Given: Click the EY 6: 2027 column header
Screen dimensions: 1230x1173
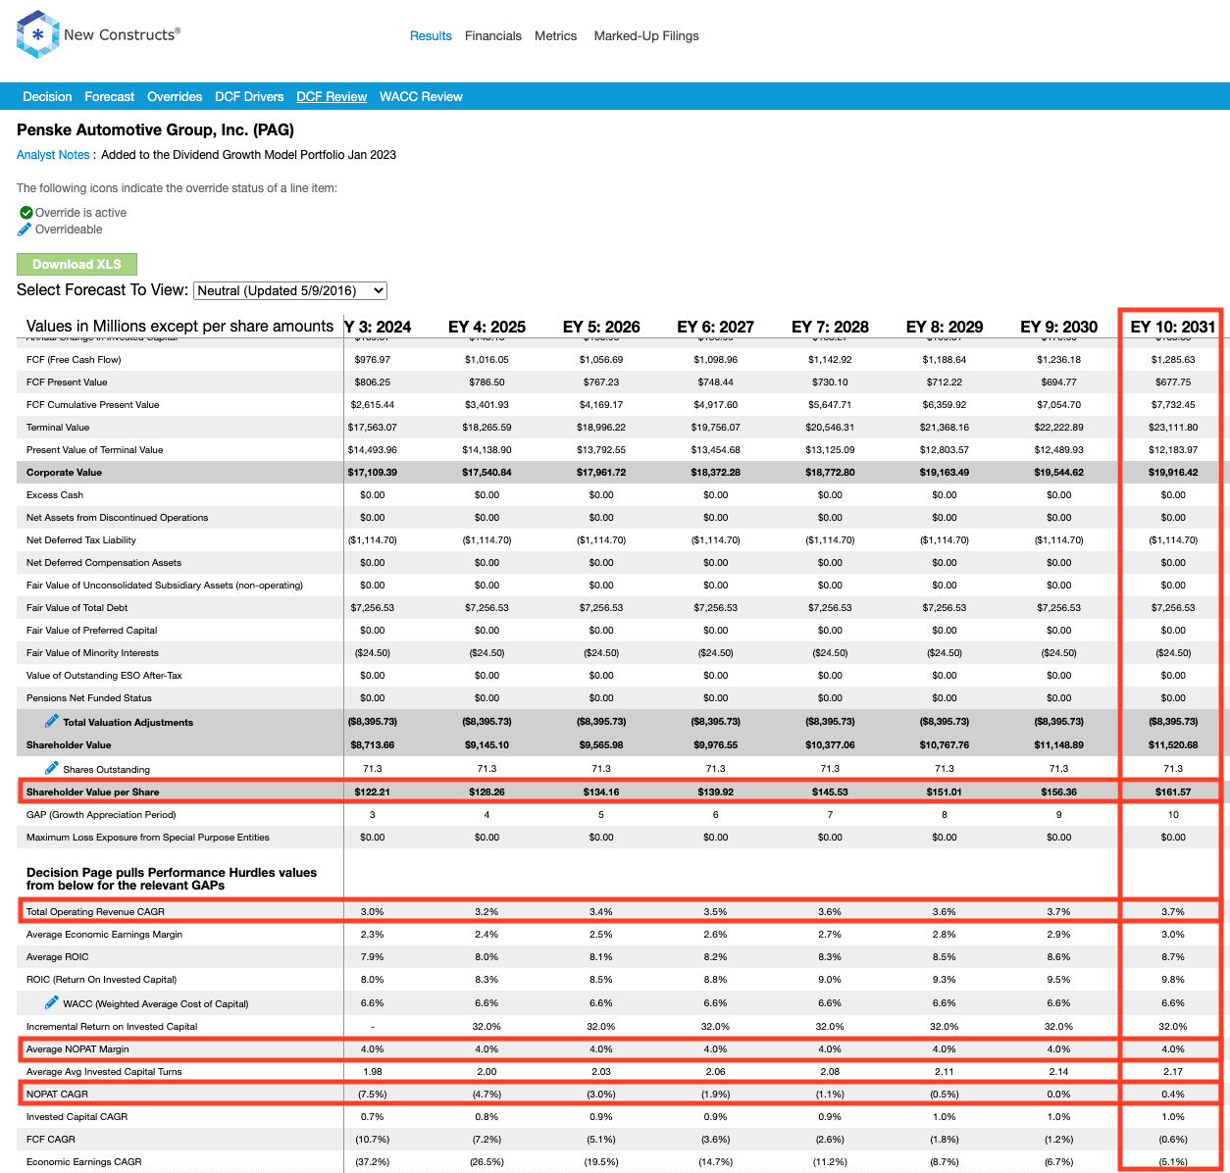Looking at the screenshot, I should pos(716,327).
